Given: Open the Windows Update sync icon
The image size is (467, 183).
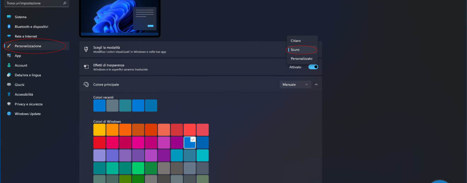Looking at the screenshot, I should point(9,114).
